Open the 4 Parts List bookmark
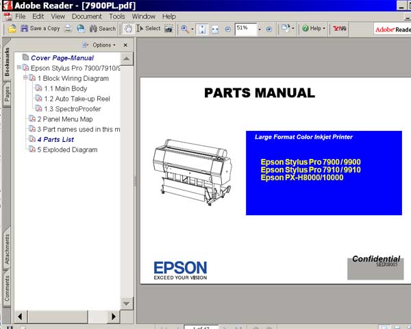The image size is (411, 329). tap(55, 140)
